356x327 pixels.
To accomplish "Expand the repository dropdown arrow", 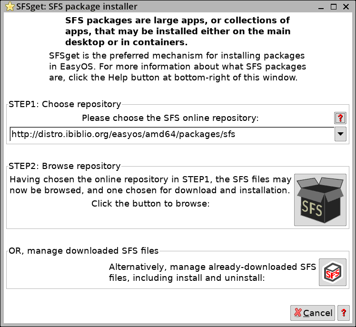I will point(340,134).
